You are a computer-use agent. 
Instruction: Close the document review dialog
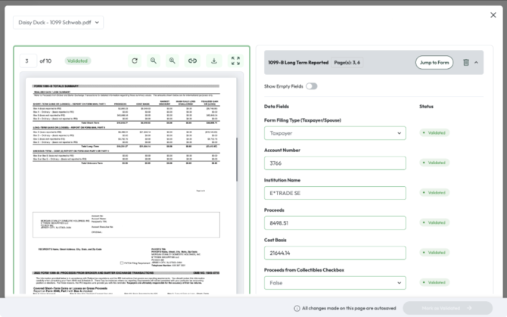point(493,15)
